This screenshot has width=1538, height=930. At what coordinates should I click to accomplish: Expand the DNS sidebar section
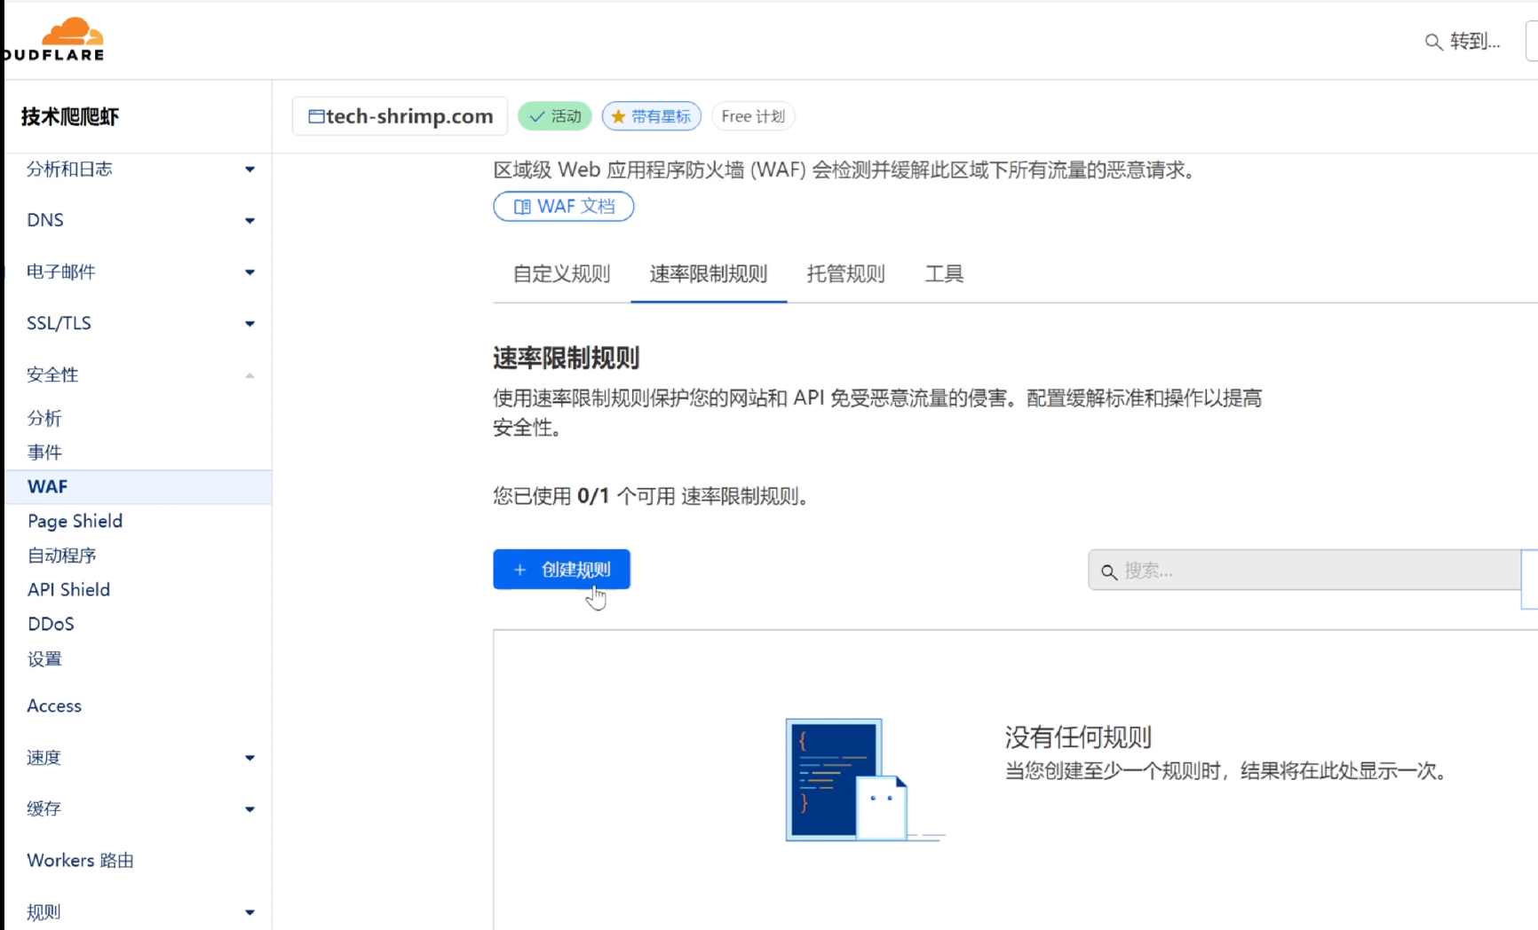(x=250, y=220)
